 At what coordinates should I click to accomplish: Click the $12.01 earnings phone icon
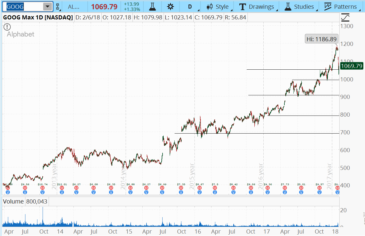[x=62, y=188]
